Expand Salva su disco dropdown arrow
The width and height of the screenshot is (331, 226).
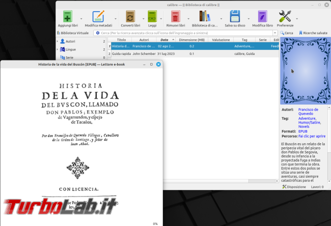(249, 19)
